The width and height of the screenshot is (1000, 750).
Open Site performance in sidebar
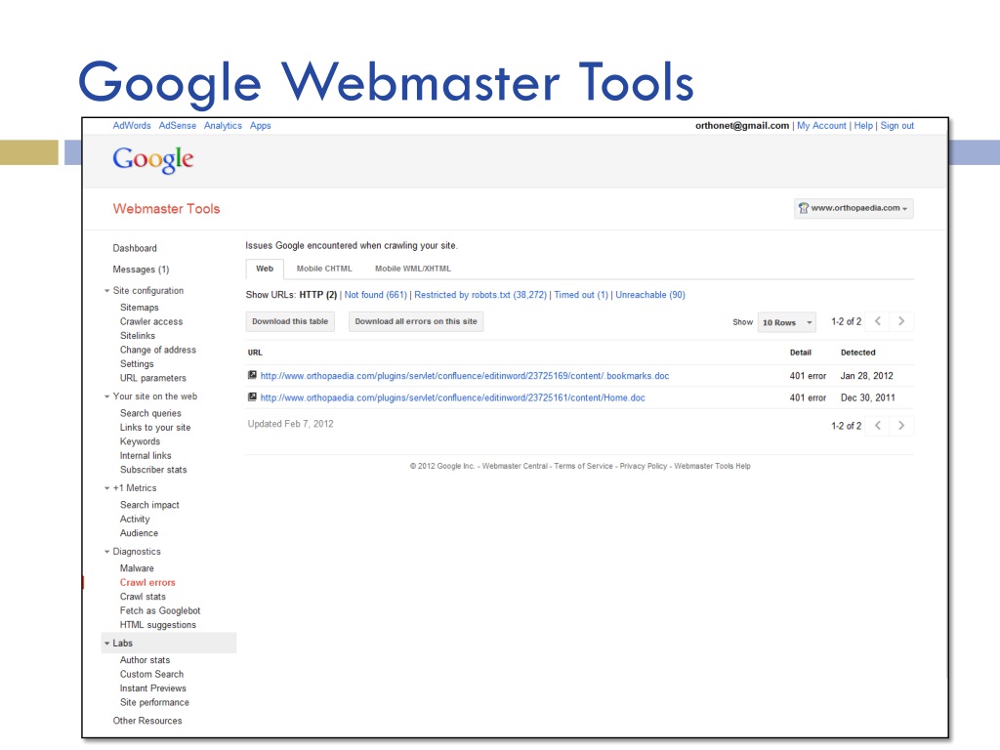coord(154,702)
